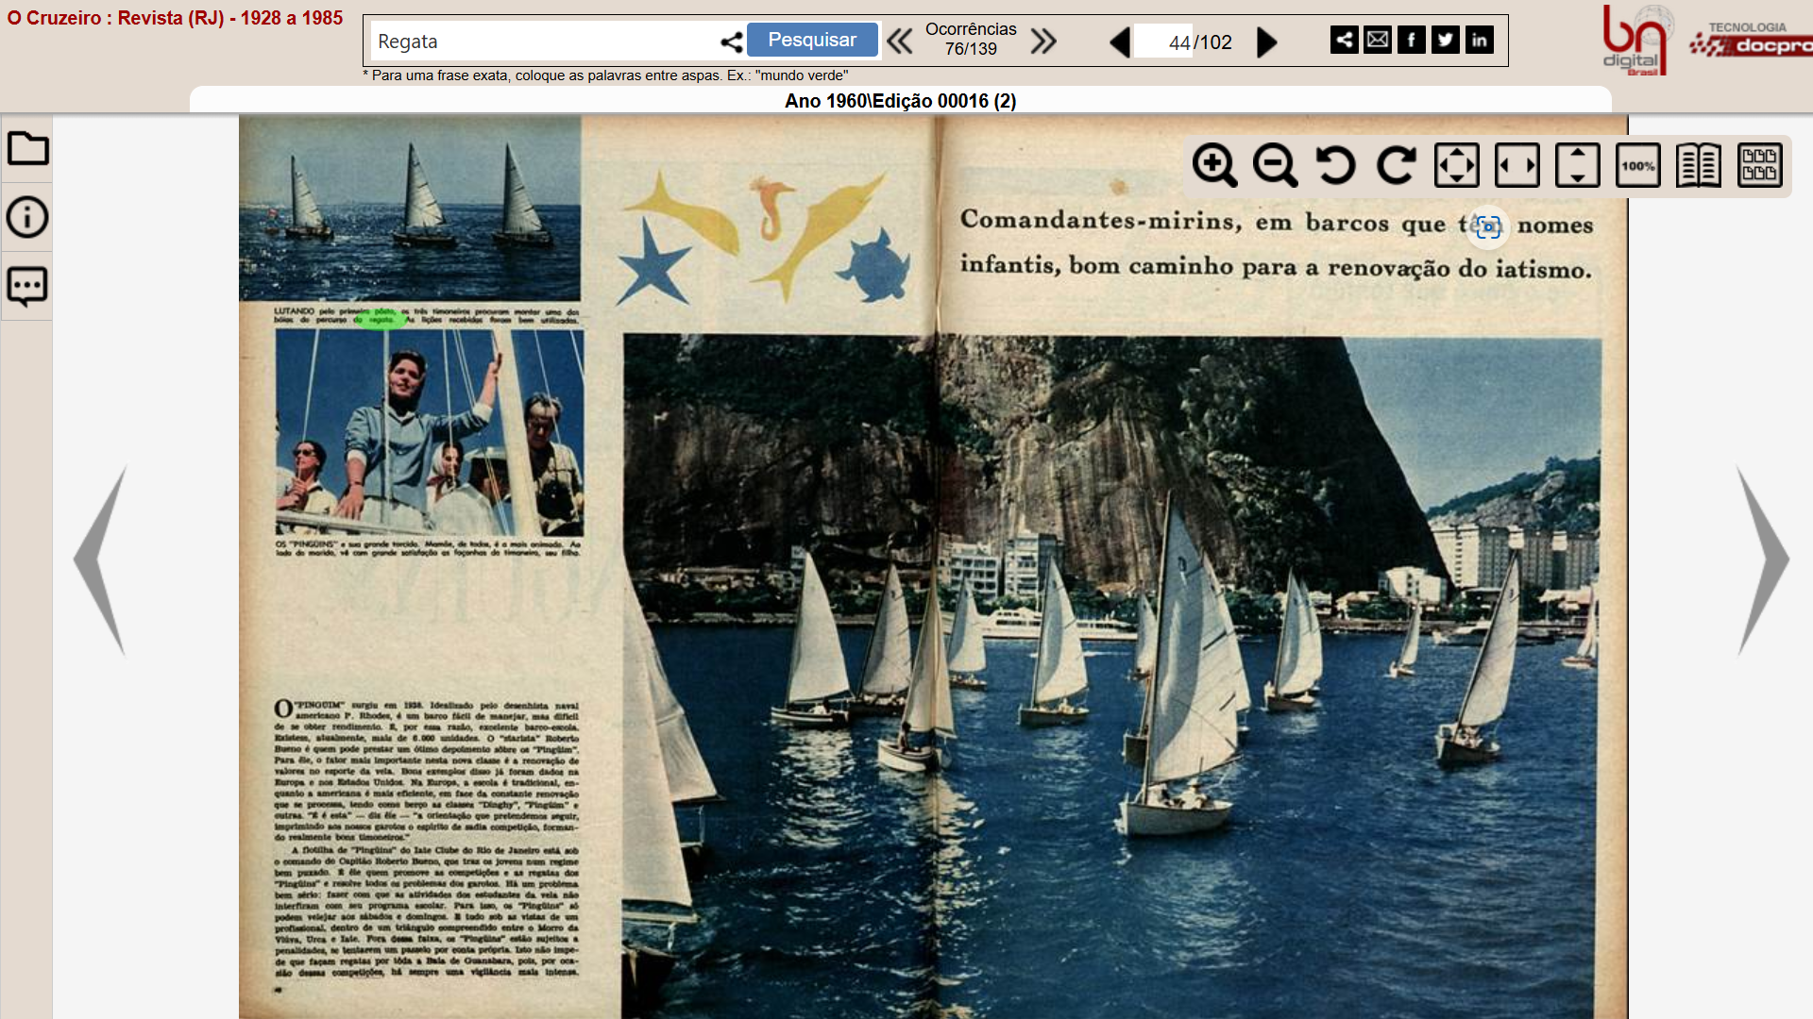Set zoom to 100% icon
This screenshot has height=1019, width=1813.
click(1637, 166)
